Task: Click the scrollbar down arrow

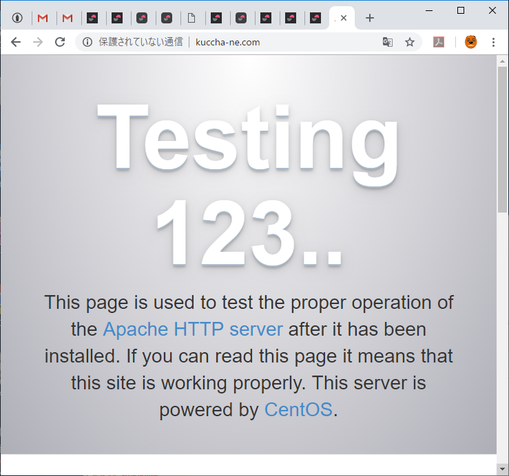Action: coord(503,469)
